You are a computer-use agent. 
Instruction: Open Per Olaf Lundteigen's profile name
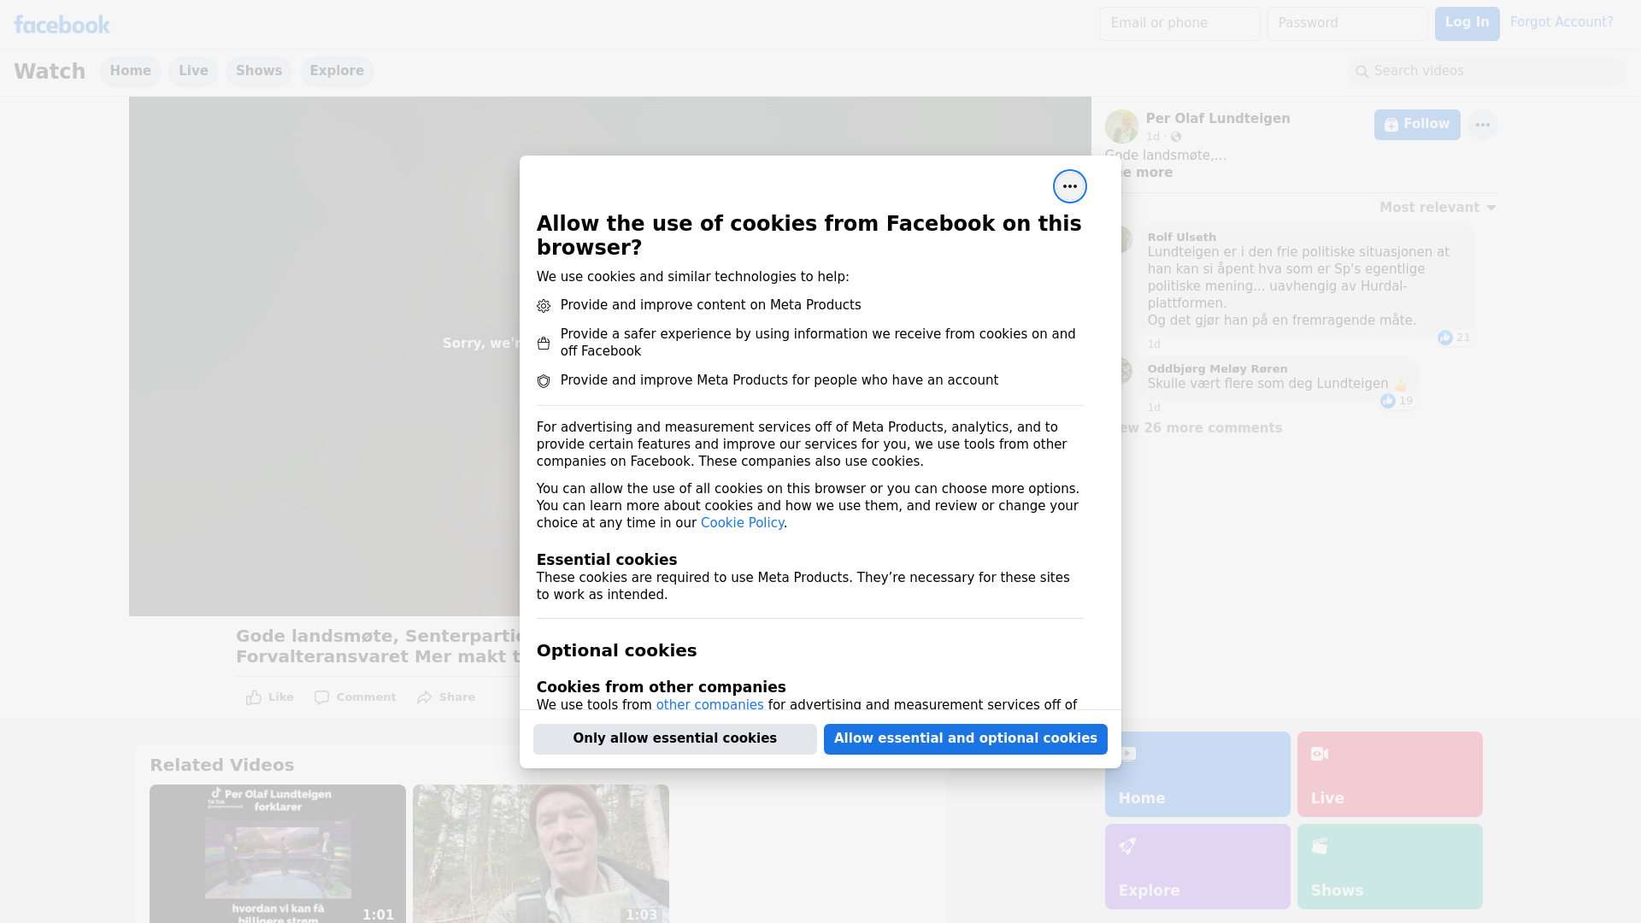[1218, 119]
